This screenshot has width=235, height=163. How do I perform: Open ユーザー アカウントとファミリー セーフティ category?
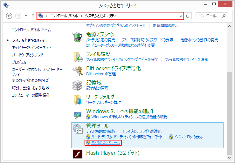tap(37, 72)
